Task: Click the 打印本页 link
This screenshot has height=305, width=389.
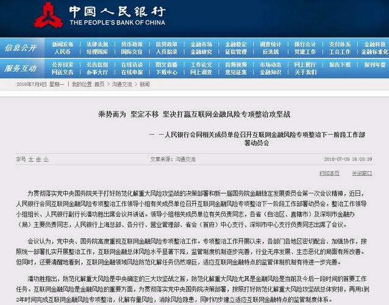Action: pos(329,174)
